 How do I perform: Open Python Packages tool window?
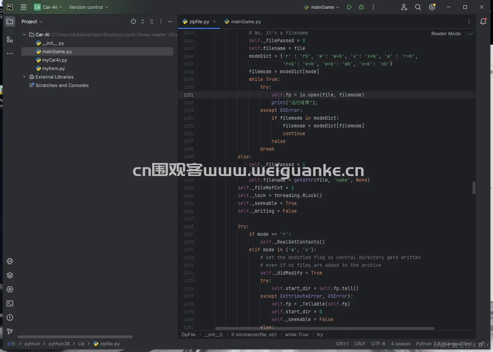(10, 275)
